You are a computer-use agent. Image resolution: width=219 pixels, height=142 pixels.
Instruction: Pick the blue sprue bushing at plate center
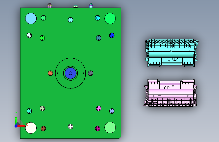tap(70, 73)
